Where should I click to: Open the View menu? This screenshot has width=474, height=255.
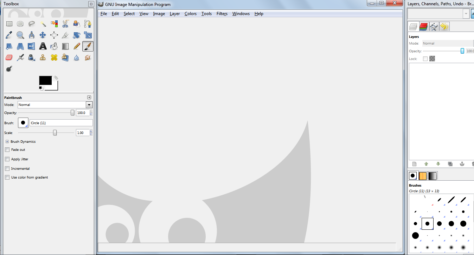(x=144, y=14)
